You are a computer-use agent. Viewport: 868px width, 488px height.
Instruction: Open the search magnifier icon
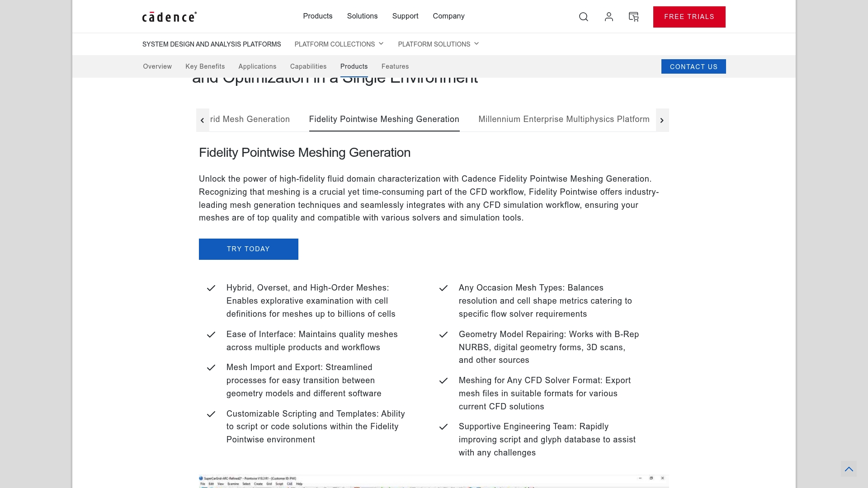584,17
